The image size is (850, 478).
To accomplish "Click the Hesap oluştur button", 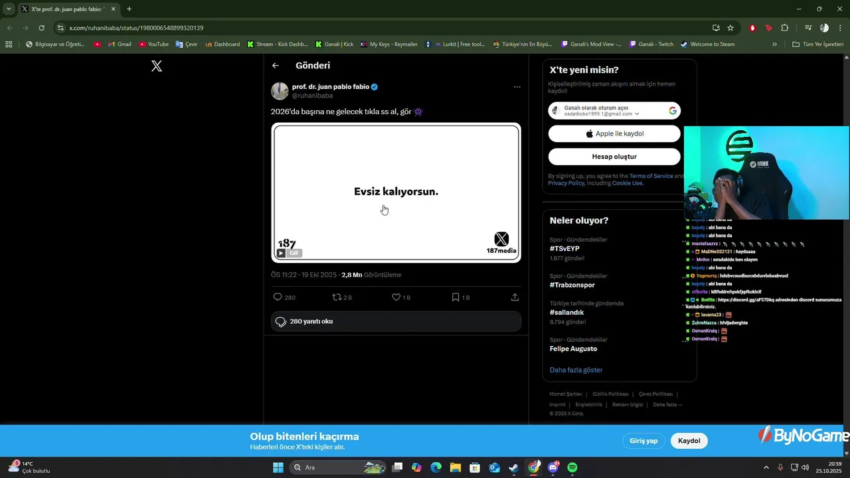I will pos(614,157).
